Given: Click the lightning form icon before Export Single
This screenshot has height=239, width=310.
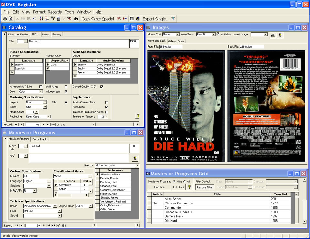Looking at the screenshot, I should [x=138, y=19].
